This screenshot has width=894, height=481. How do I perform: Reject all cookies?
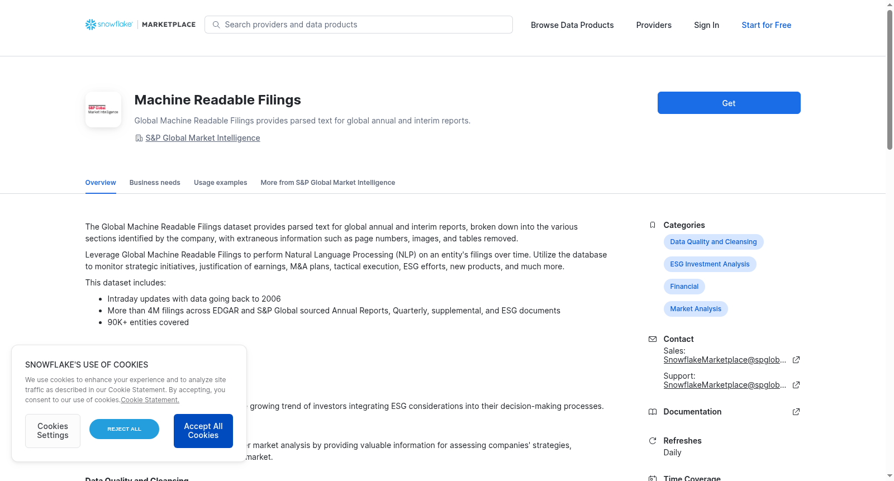click(124, 429)
